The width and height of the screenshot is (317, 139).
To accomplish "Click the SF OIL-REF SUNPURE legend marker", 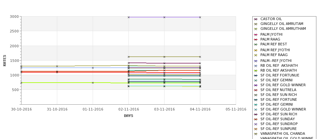I will (256, 129).
